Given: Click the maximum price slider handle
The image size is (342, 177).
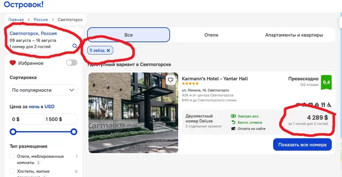Looking at the screenshot, I should pyautogui.click(x=74, y=132).
